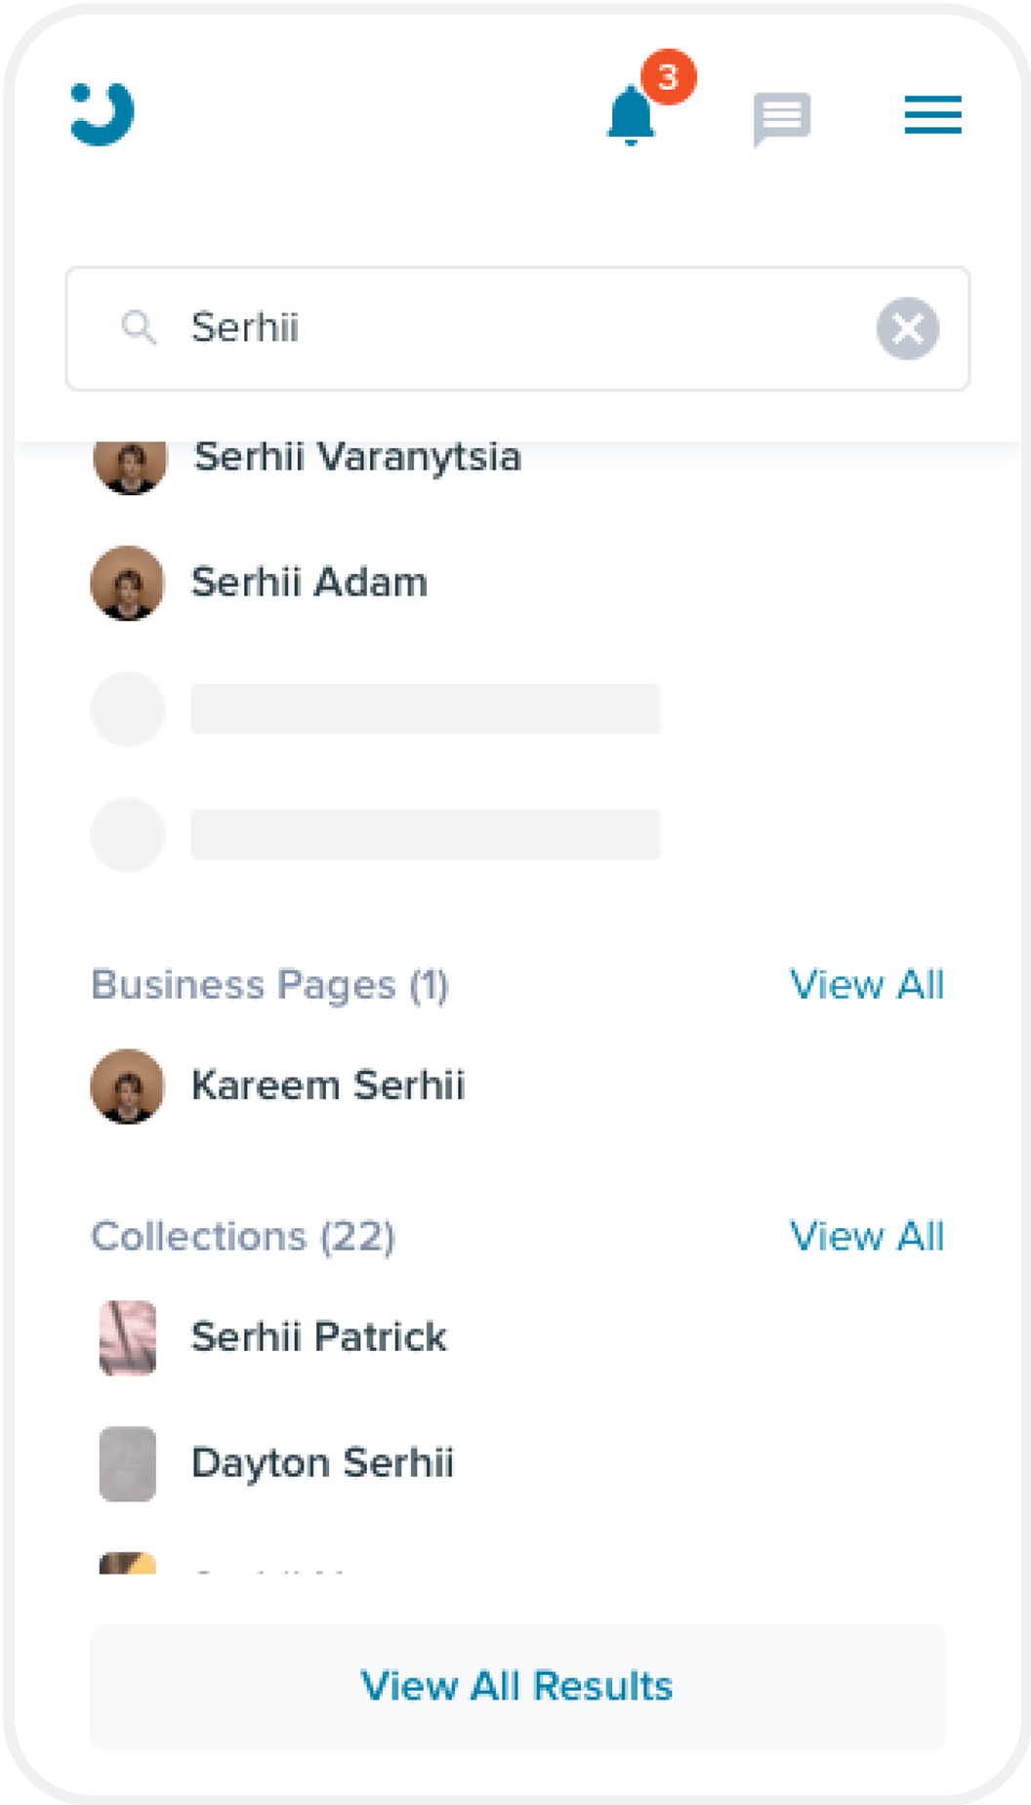View All business pages
This screenshot has height=1805, width=1031.
pyautogui.click(x=867, y=985)
